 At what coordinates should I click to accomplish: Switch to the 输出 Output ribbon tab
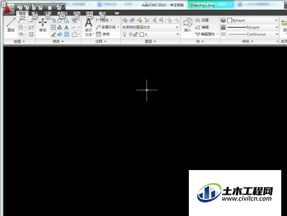point(102,13)
